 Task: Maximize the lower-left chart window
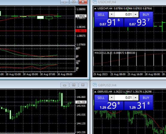(x=74, y=85)
